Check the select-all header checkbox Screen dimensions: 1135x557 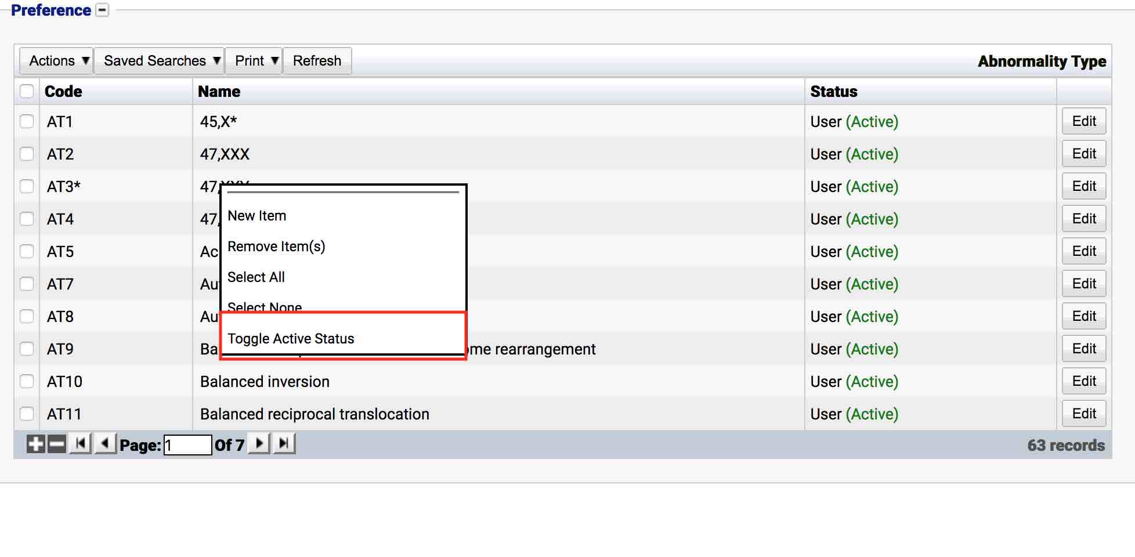[x=27, y=91]
